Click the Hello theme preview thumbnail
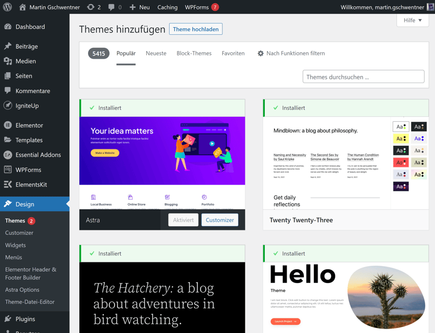 tap(346, 298)
